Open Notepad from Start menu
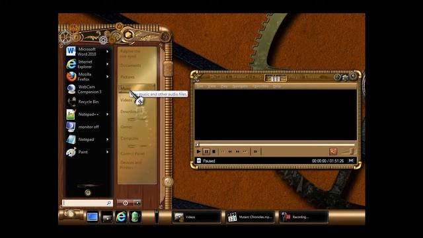 pyautogui.click(x=88, y=139)
